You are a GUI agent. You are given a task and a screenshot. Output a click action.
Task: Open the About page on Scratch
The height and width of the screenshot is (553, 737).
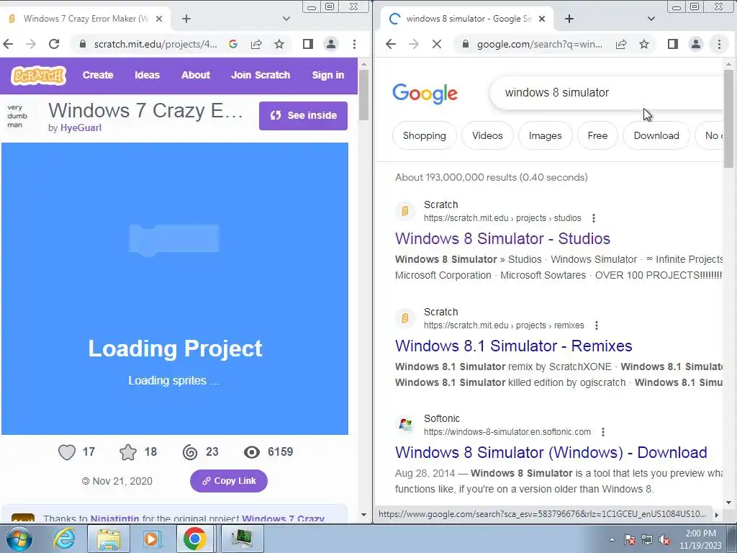click(196, 75)
